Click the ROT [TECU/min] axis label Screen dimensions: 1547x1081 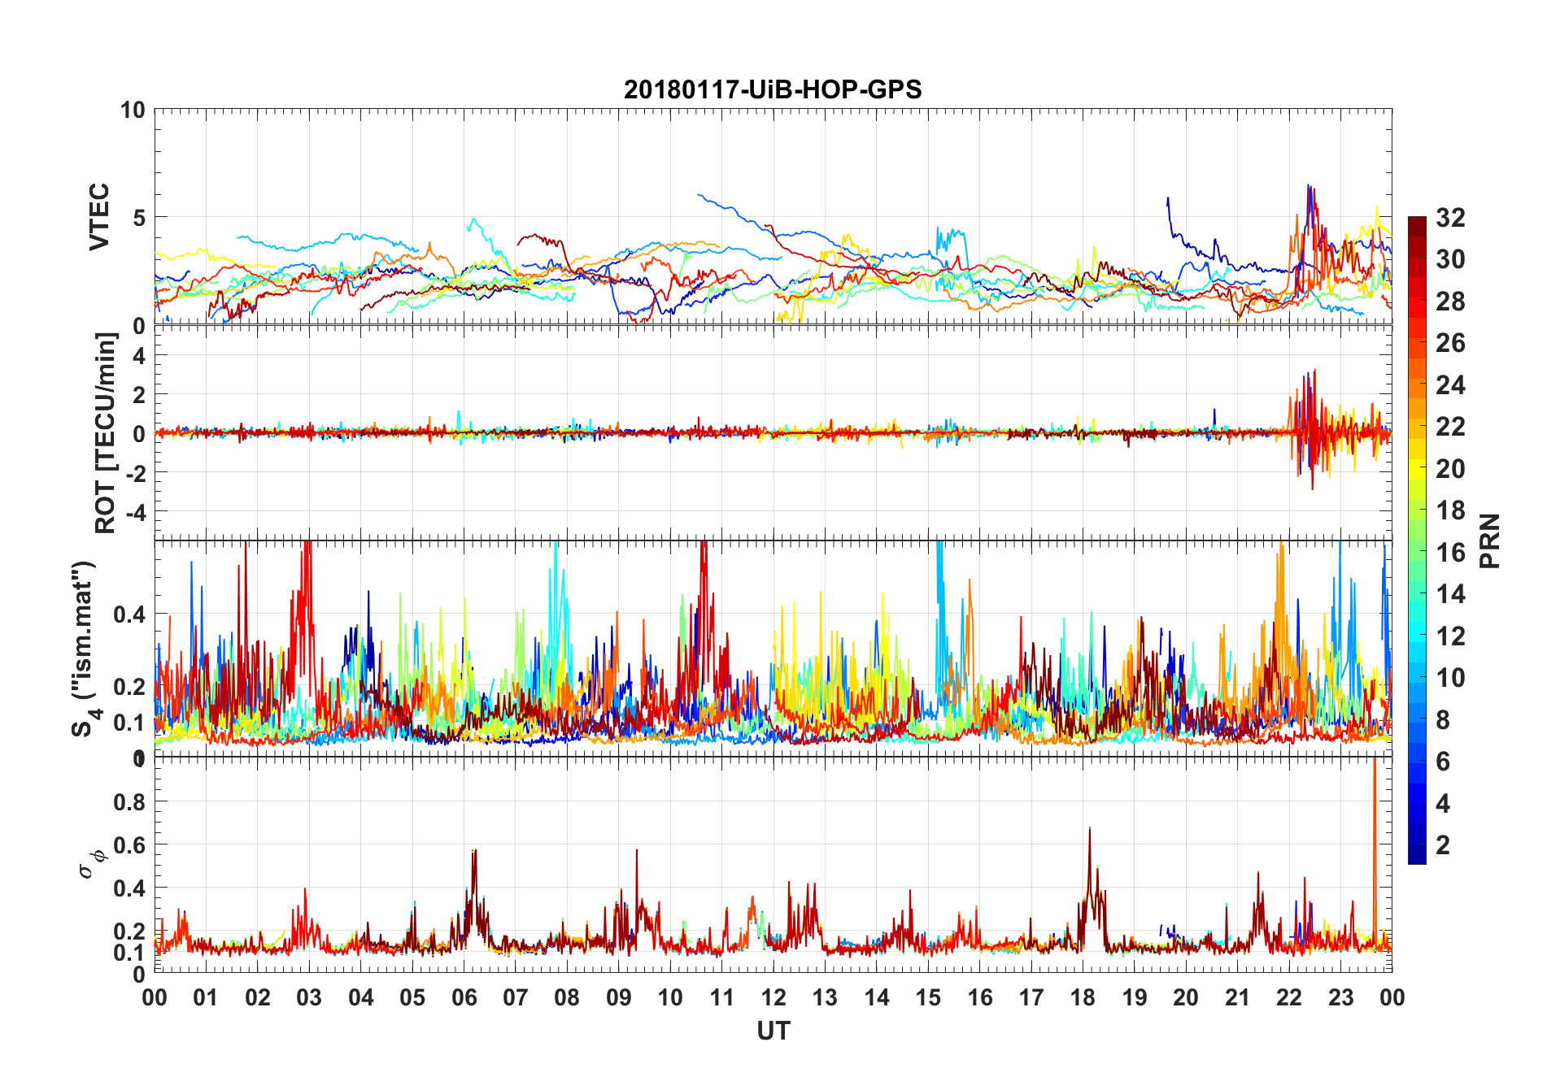pyautogui.click(x=106, y=433)
